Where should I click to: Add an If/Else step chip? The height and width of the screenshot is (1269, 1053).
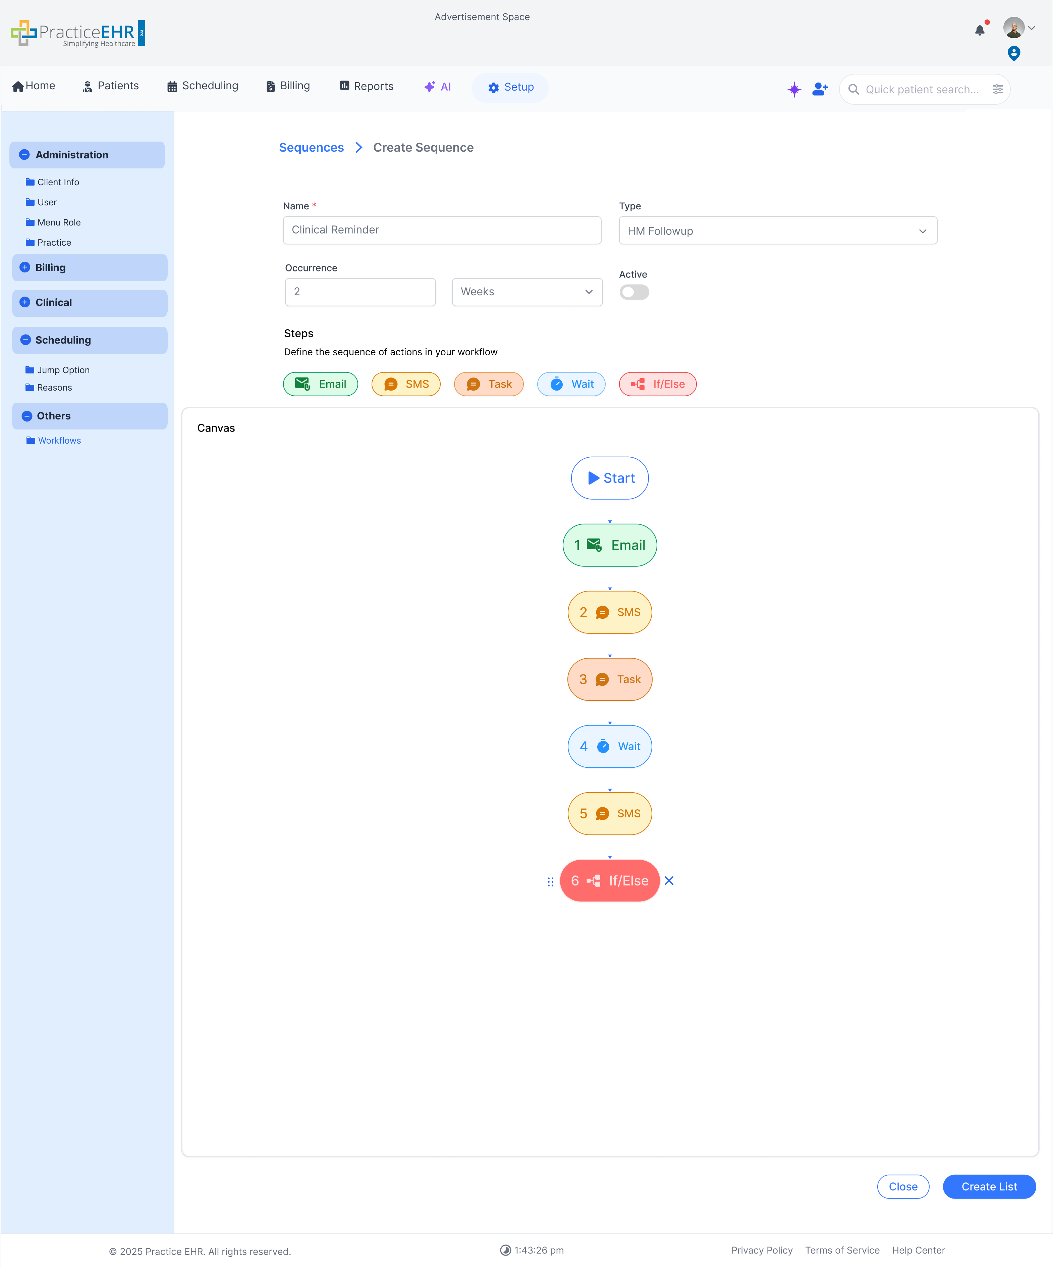click(x=658, y=384)
